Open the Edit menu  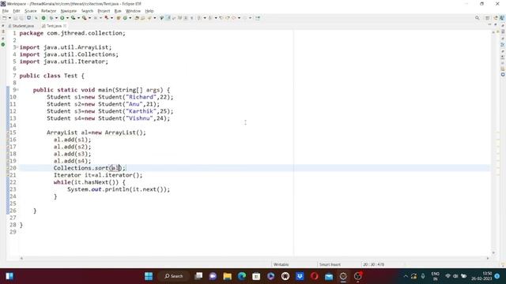pos(17,11)
